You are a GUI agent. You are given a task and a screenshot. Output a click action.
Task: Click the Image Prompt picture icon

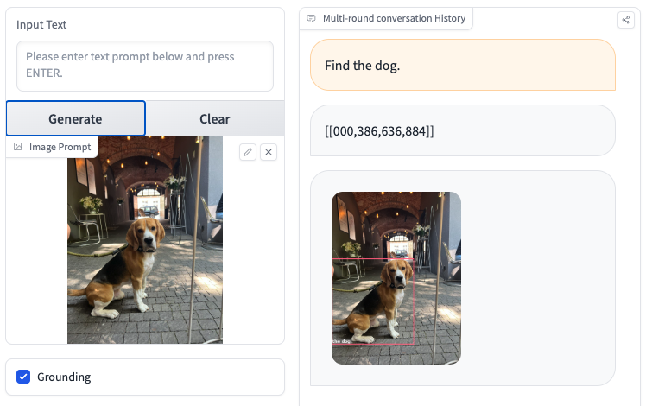pyautogui.click(x=18, y=147)
